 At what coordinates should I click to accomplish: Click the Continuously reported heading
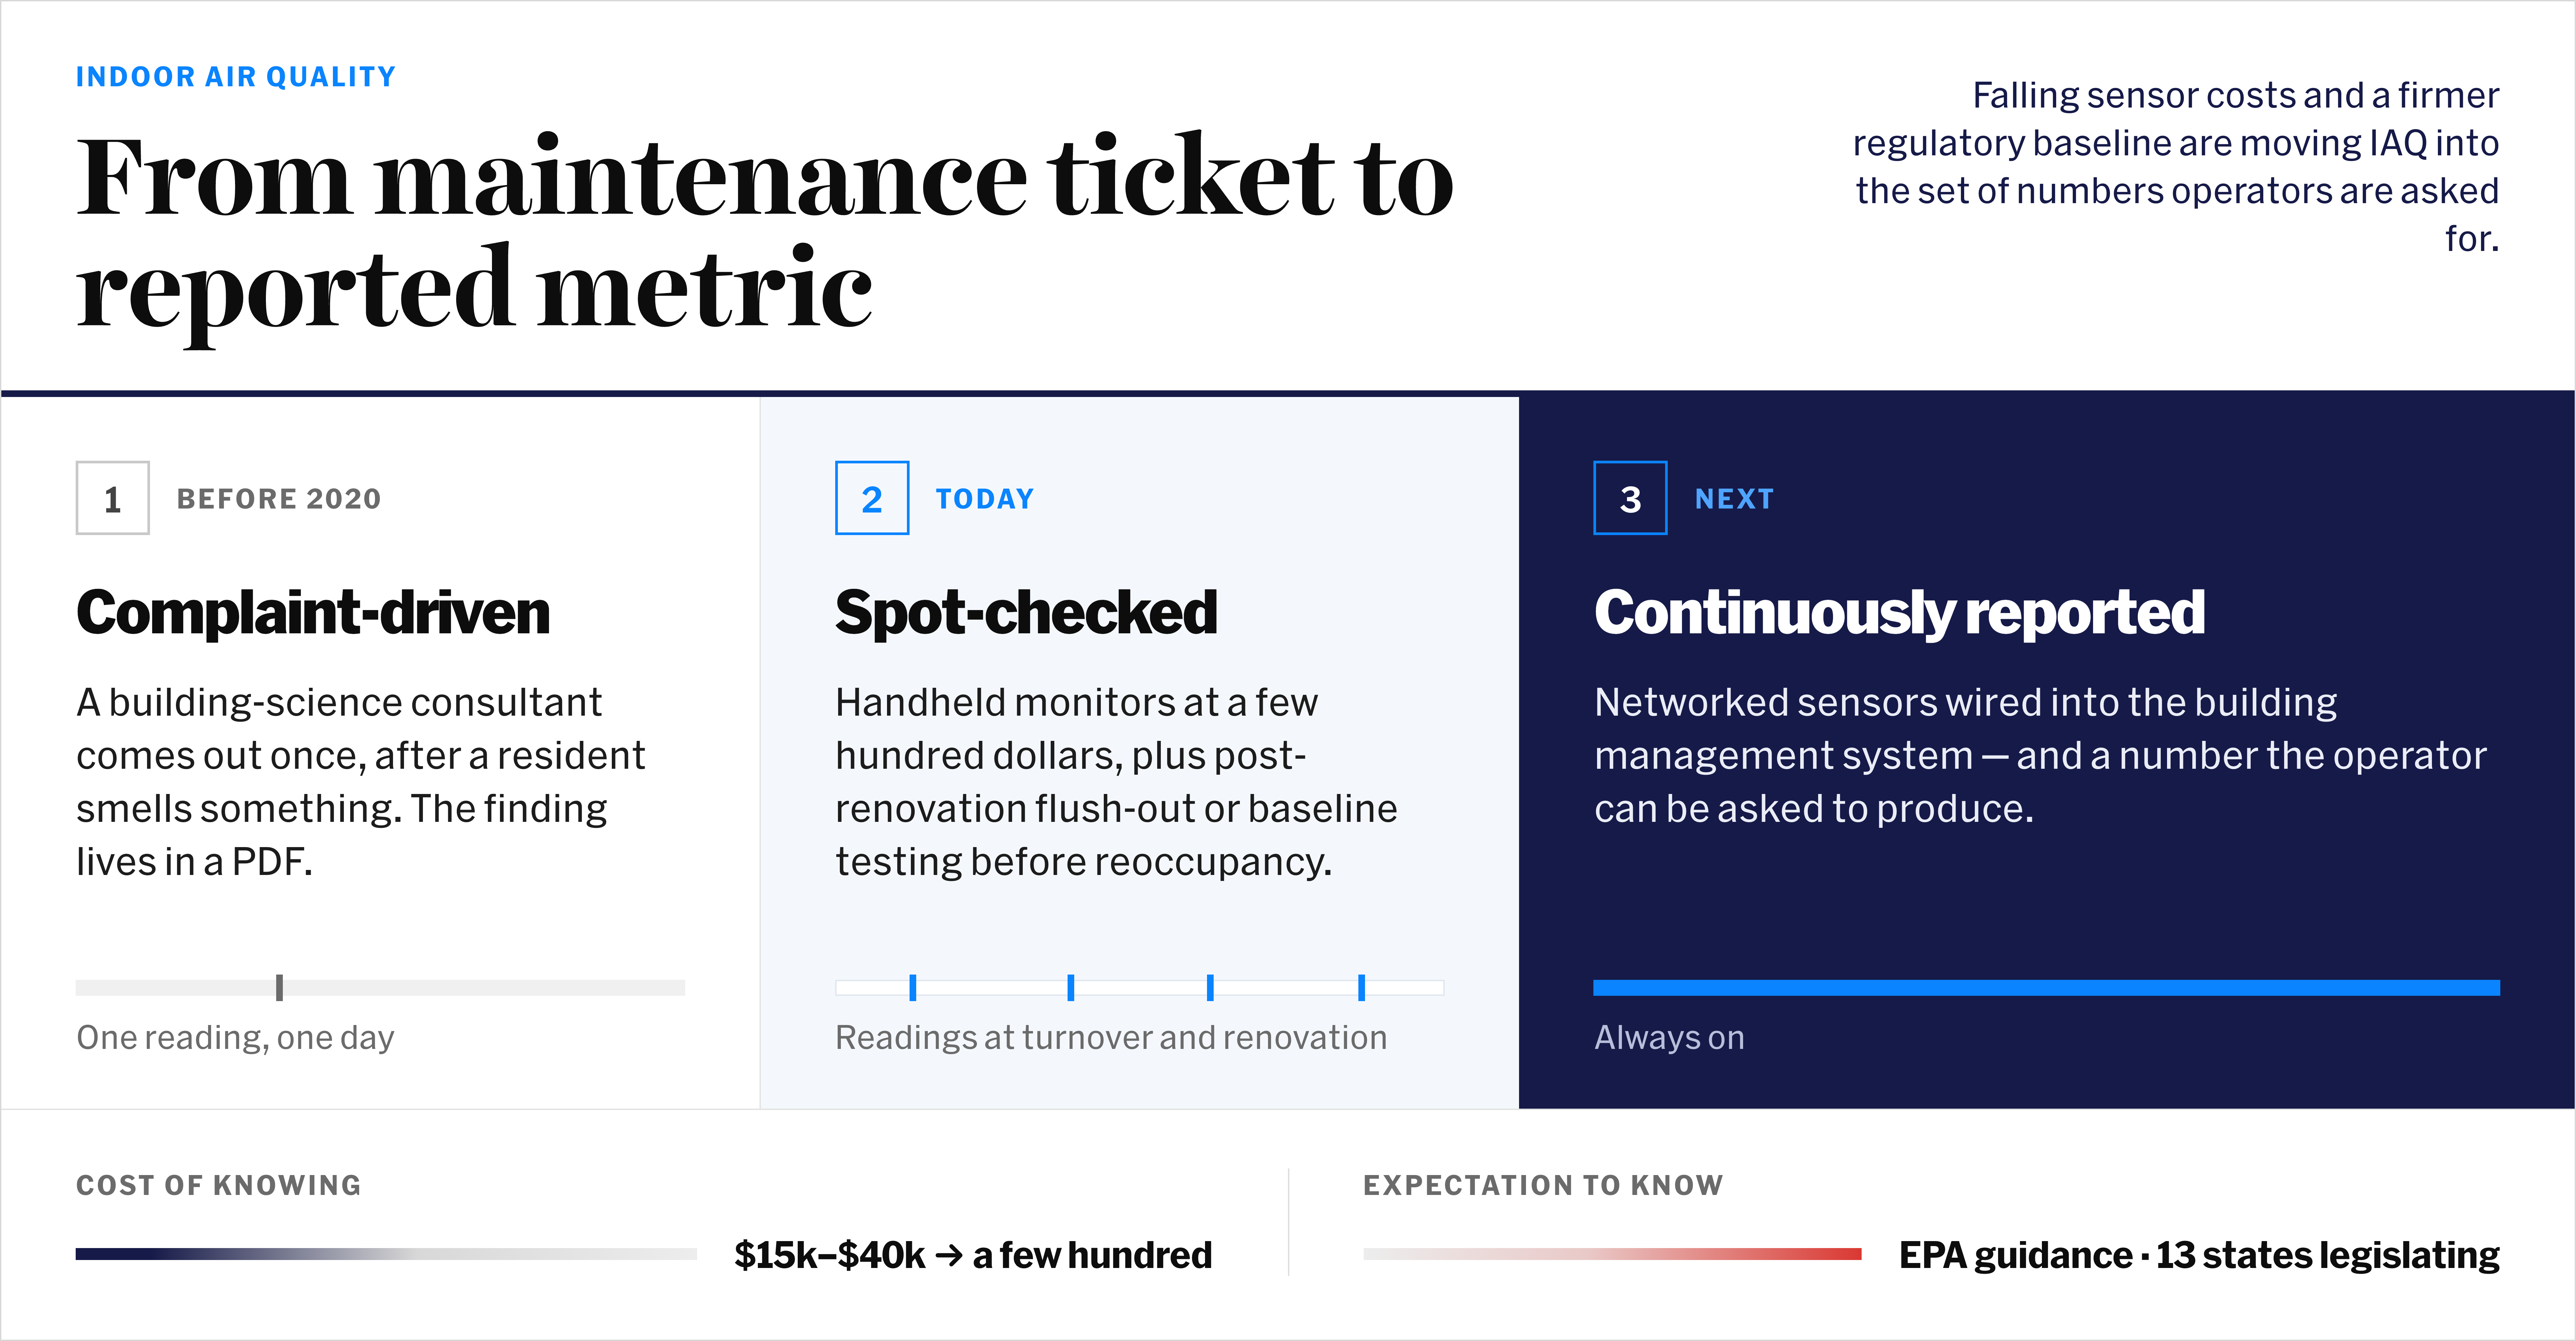coord(1899,612)
